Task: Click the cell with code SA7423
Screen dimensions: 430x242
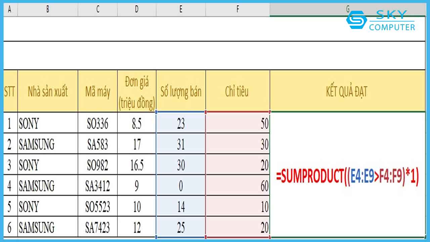Action: click(x=98, y=227)
